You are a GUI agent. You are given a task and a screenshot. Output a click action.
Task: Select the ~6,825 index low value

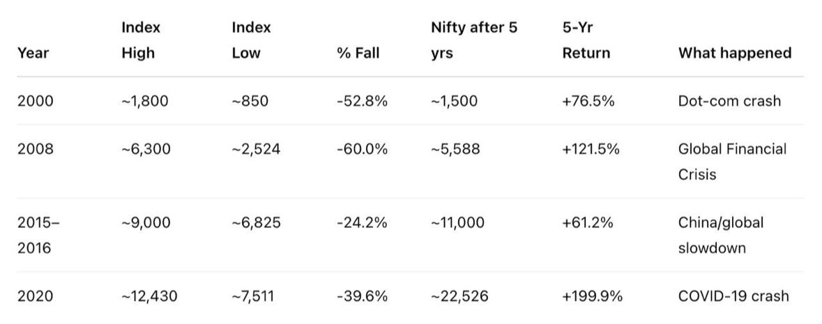click(256, 222)
